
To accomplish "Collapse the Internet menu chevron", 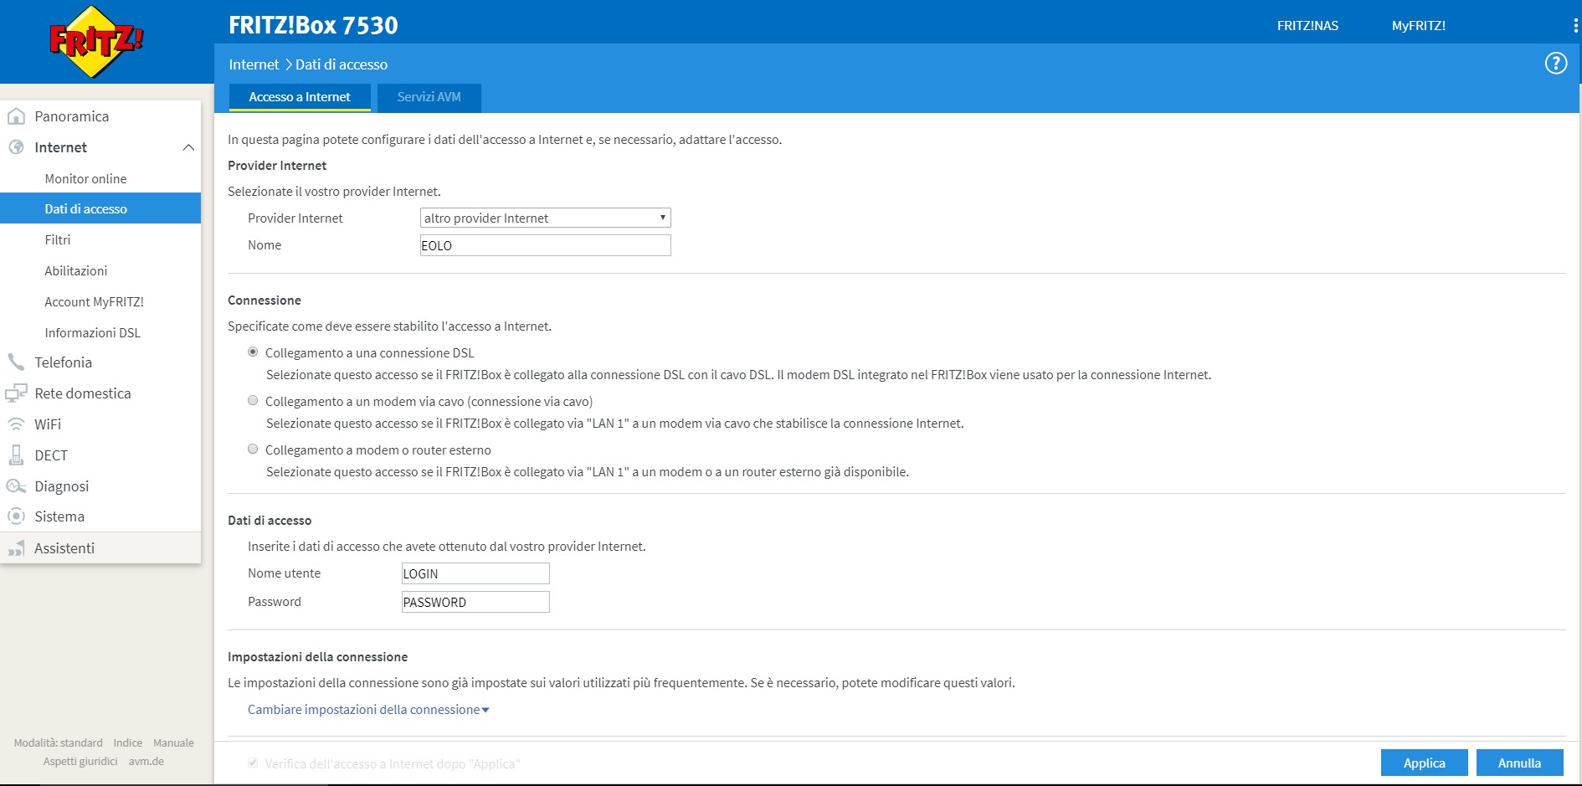I will tap(188, 147).
